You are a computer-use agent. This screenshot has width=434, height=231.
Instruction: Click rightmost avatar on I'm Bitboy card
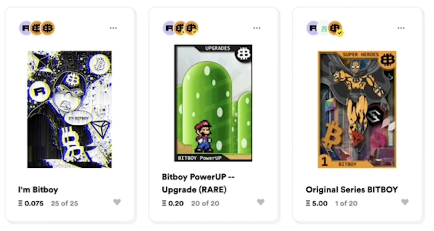pos(47,28)
